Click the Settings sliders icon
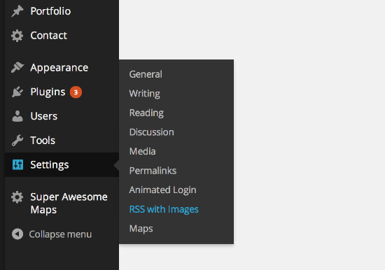Screen dimensions: 385x270 17,164
